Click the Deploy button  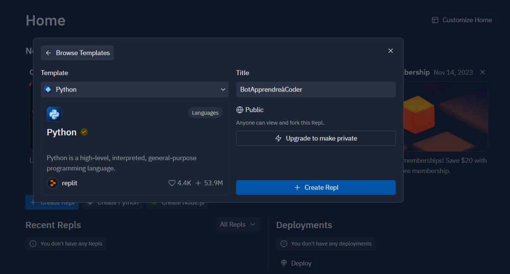coord(296,263)
